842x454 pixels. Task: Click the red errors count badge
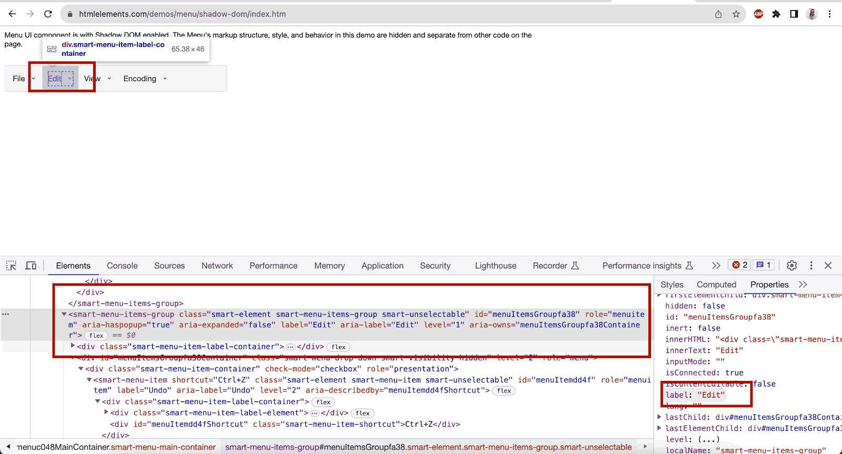[739, 265]
